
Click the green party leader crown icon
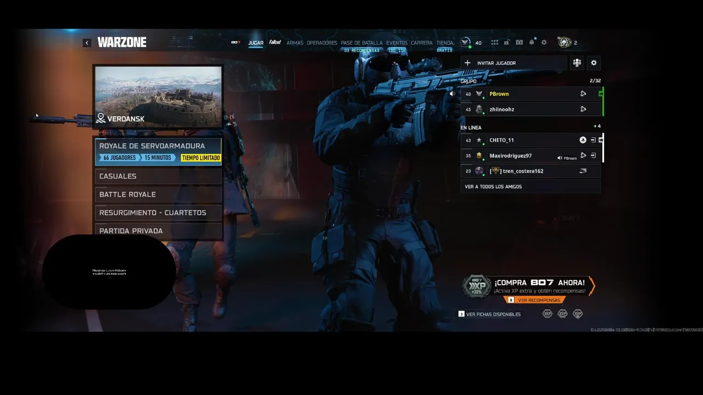point(601,94)
